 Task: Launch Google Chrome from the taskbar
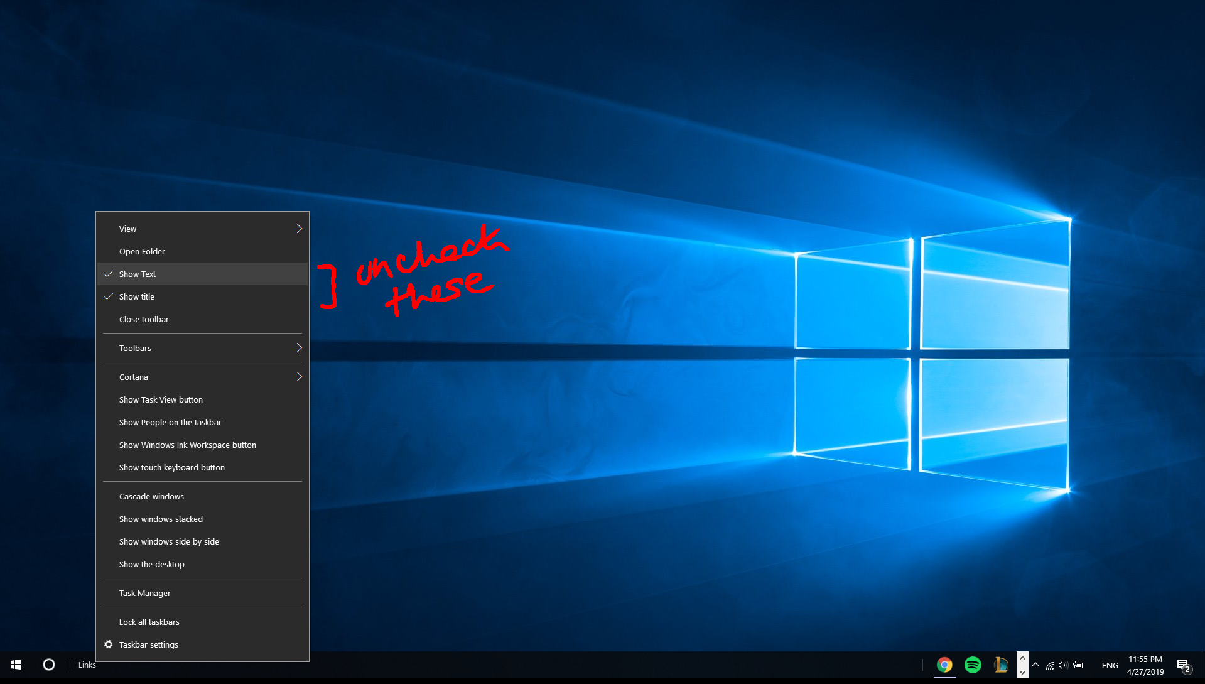[x=944, y=665]
